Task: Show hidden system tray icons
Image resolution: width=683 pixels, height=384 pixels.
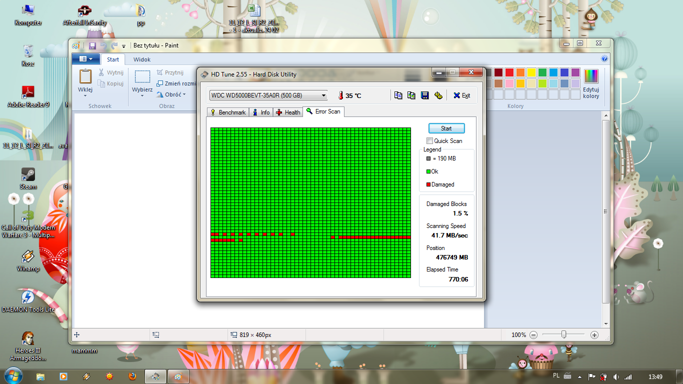Action: click(x=580, y=377)
